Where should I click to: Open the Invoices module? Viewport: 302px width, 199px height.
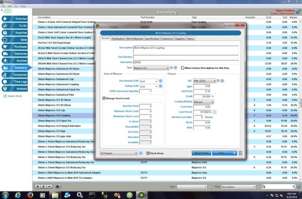15,61
